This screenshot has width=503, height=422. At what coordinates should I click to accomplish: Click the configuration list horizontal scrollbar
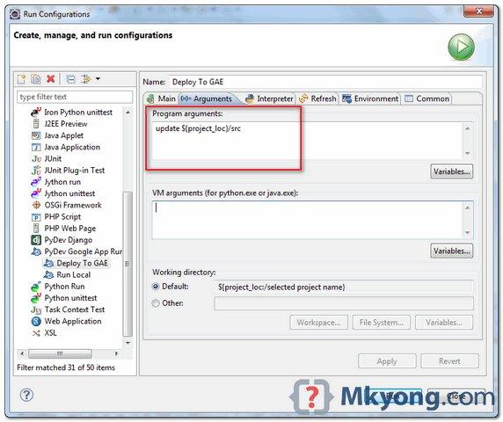pyautogui.click(x=60, y=353)
